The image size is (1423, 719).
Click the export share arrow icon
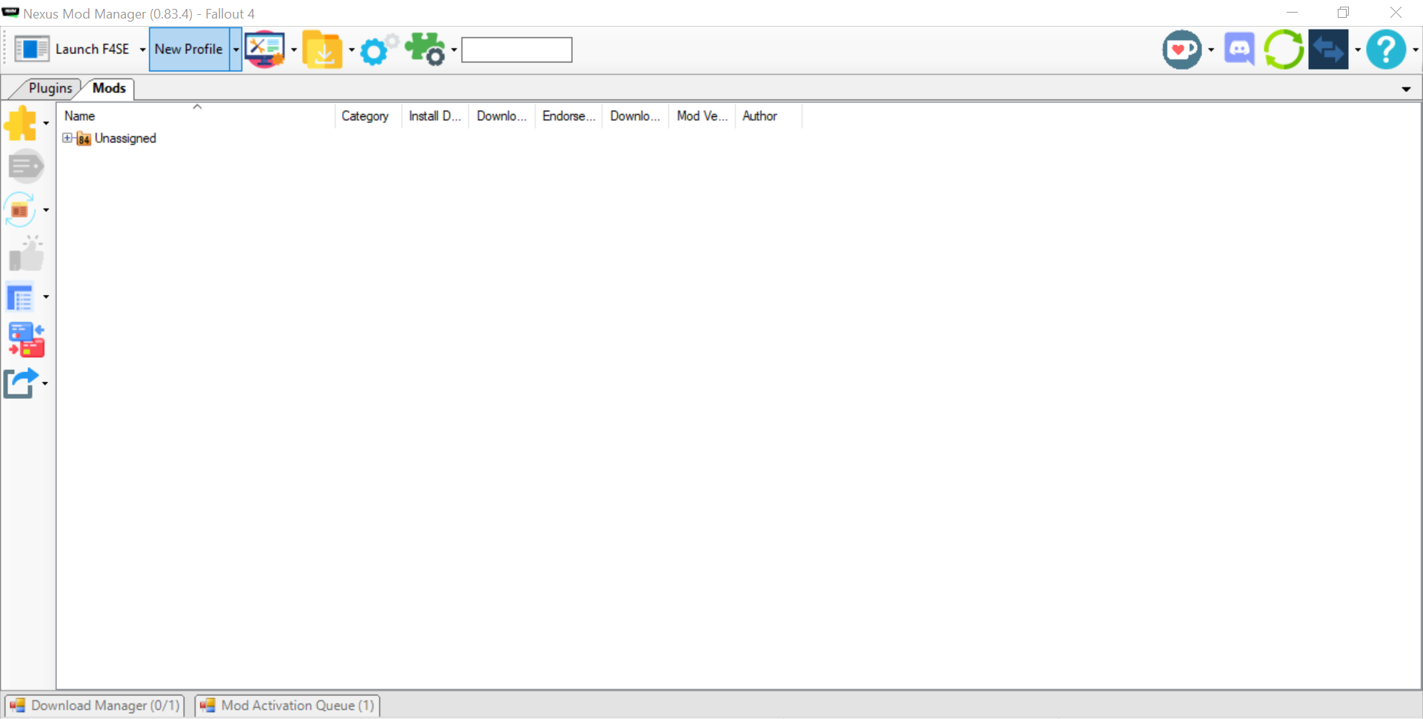[x=21, y=383]
